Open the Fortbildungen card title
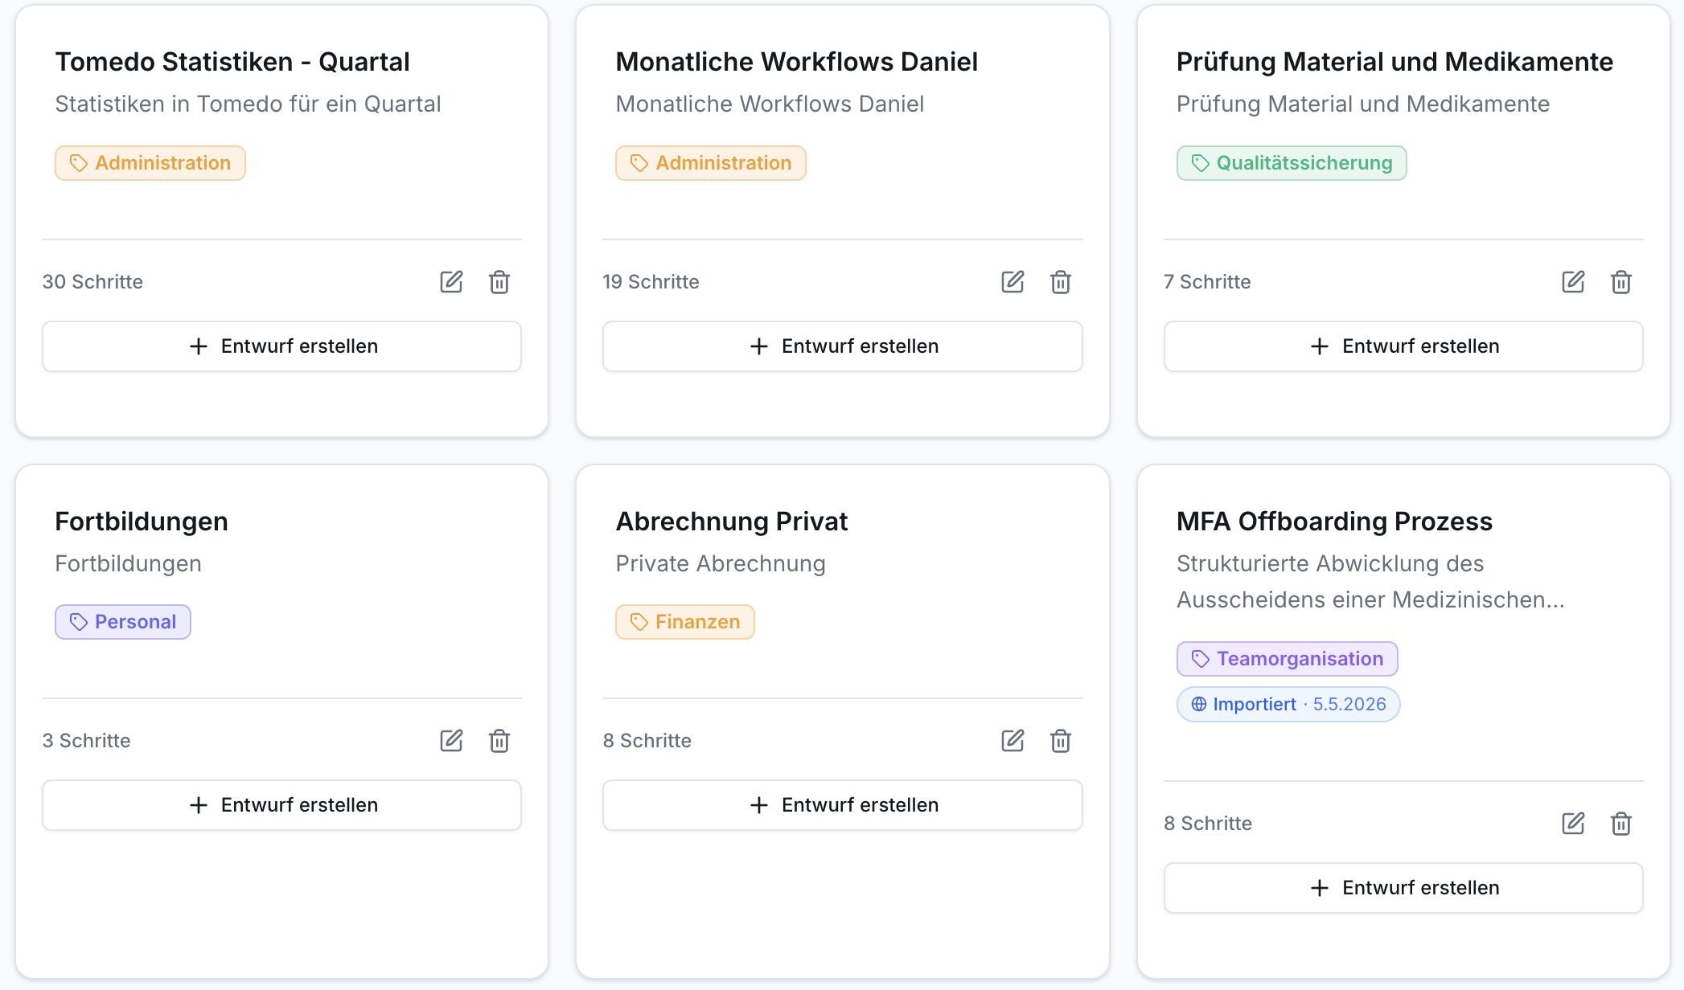Screen dimensions: 1684x990 142,522
